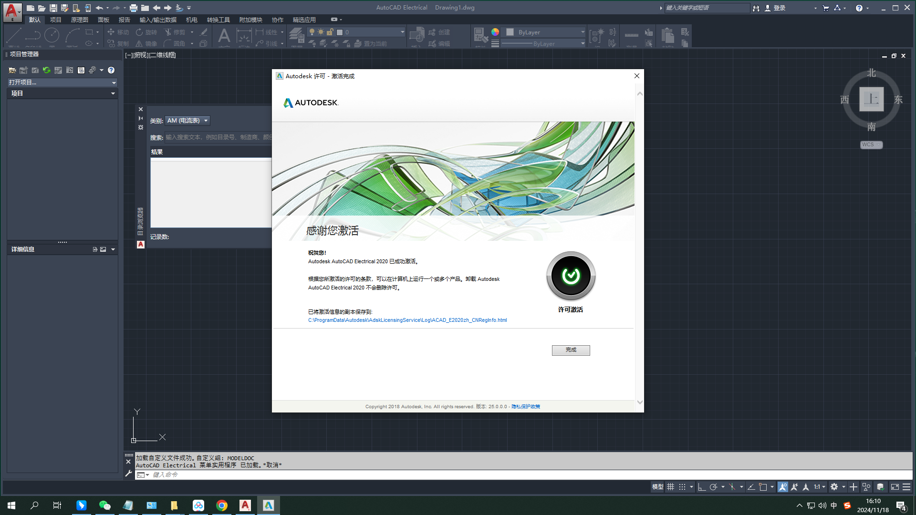Click the 完成 button
This screenshot has width=916, height=515.
[x=571, y=350]
